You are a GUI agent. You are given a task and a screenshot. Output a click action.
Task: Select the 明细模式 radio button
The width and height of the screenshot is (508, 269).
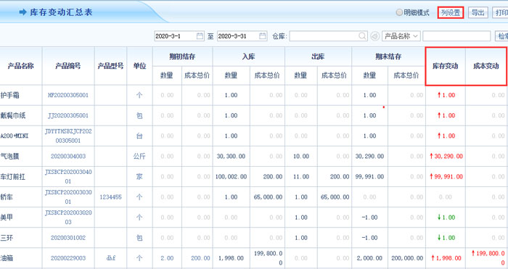click(399, 12)
